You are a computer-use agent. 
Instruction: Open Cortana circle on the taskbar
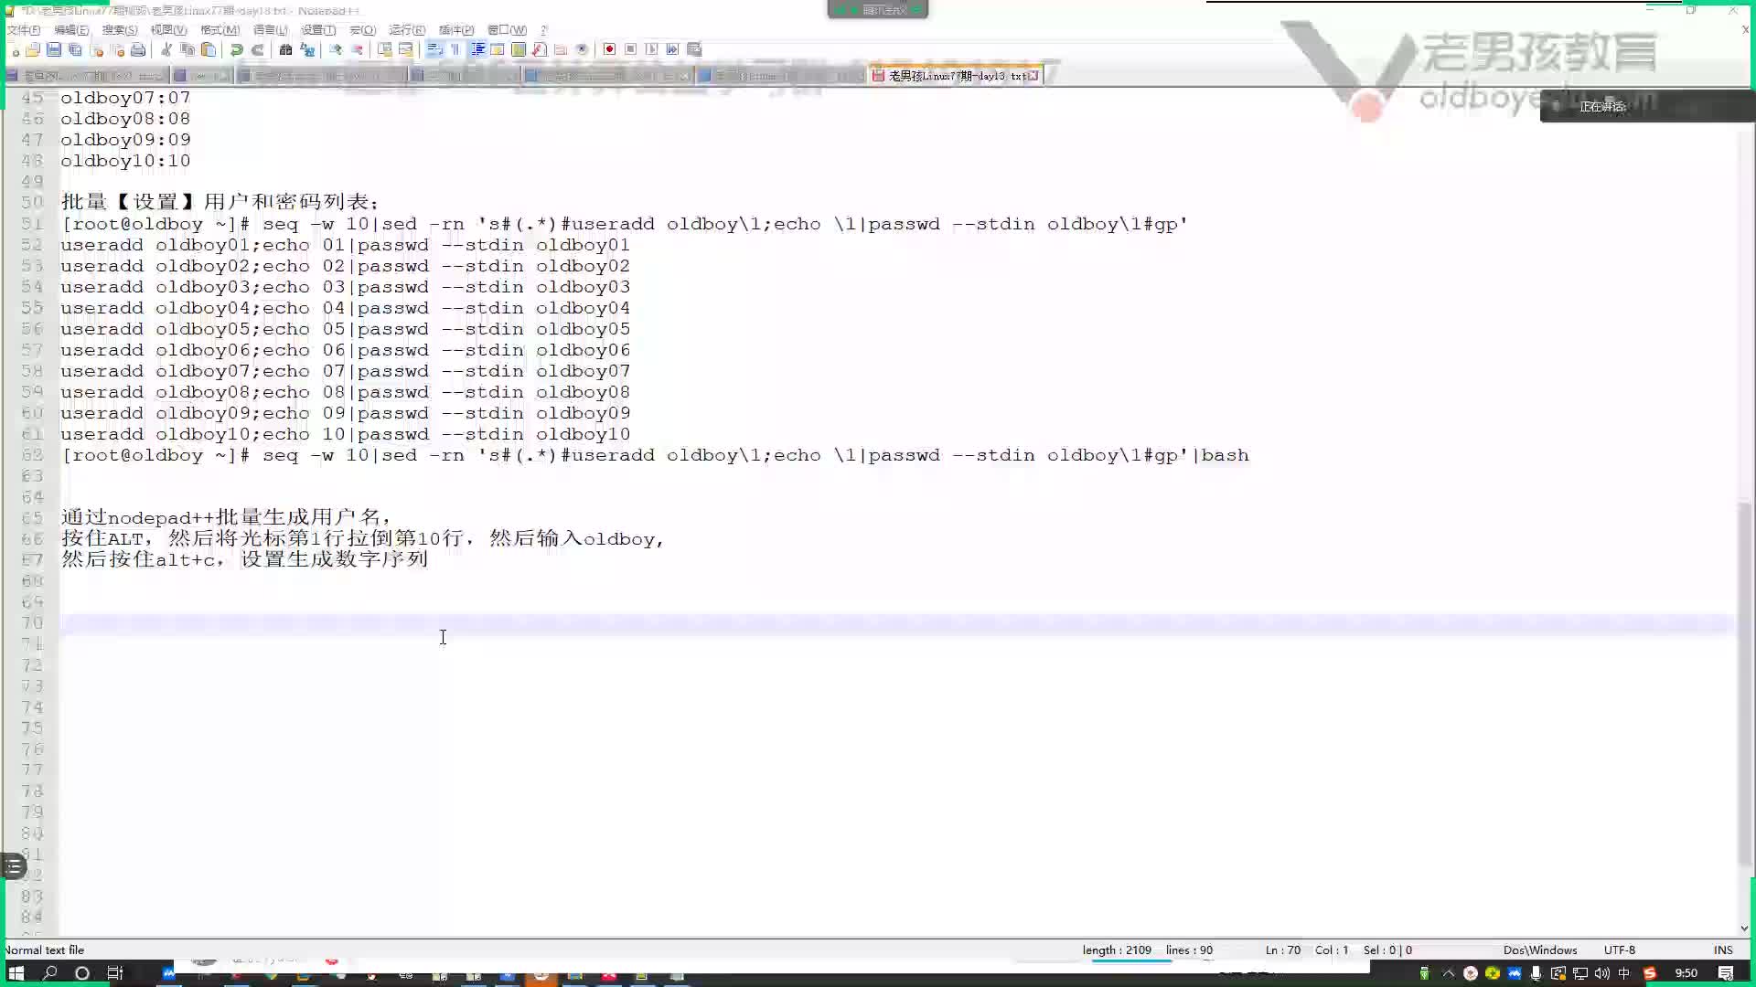(x=82, y=973)
